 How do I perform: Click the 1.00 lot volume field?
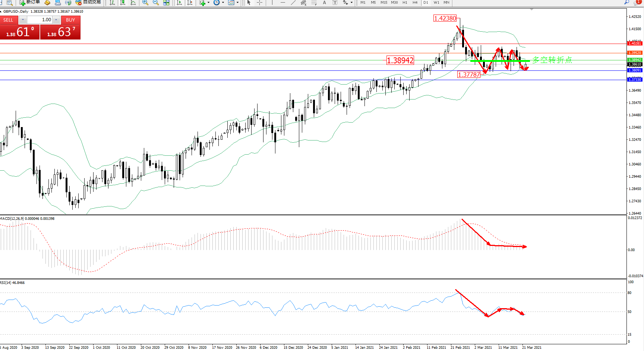pyautogui.click(x=40, y=20)
